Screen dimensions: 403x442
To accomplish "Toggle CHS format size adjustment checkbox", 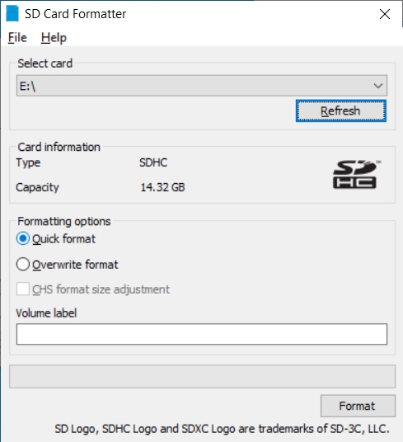I will [x=22, y=289].
